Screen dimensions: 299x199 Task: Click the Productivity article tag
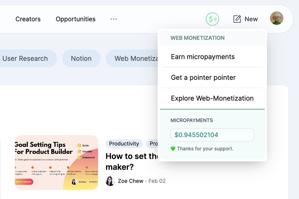click(124, 144)
